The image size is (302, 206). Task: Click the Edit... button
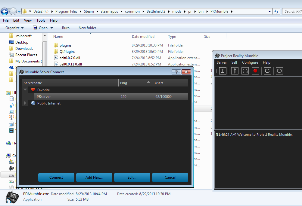pos(132,177)
